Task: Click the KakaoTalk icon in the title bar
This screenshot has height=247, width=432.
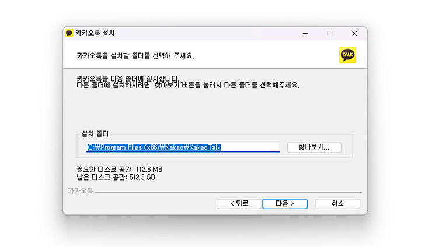Action: point(69,33)
